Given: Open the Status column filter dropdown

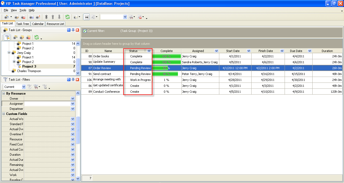Looking at the screenshot, I should click(149, 51).
